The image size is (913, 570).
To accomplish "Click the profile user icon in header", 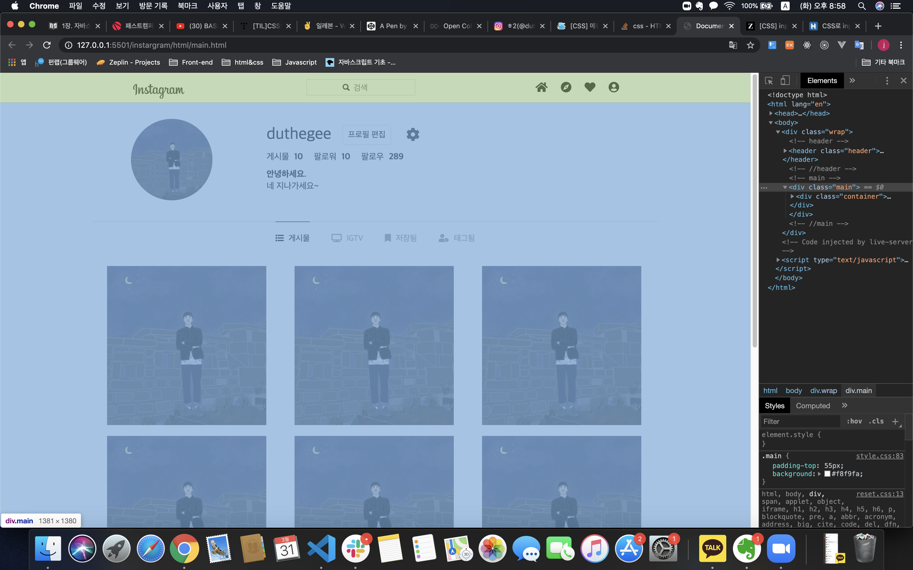I will pyautogui.click(x=614, y=87).
